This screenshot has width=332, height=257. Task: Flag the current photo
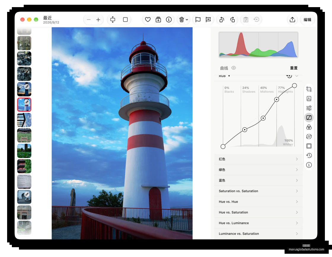pos(198,20)
